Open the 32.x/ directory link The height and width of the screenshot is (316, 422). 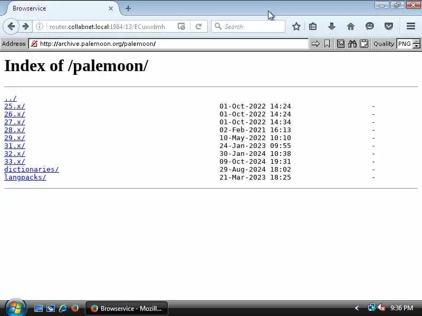15,154
